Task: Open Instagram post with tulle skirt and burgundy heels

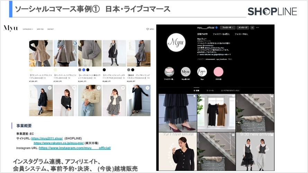Action: 178,113
